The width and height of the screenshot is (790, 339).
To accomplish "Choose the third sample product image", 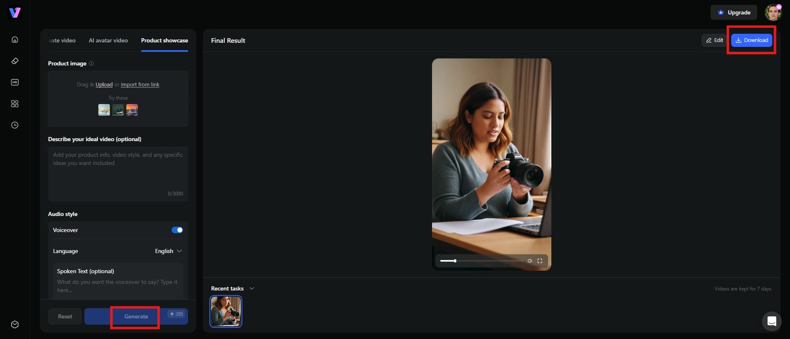I will [x=132, y=110].
